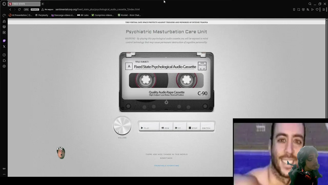Open settings gear in sidebar
Screen dimensions: 328x185
click(x=4, y=66)
